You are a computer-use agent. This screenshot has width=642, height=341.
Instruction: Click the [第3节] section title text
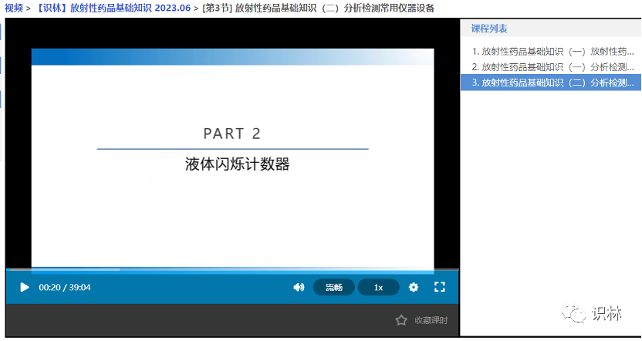click(319, 8)
